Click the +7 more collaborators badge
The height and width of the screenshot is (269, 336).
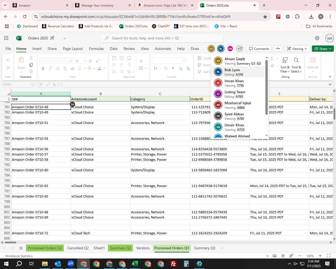click(240, 49)
